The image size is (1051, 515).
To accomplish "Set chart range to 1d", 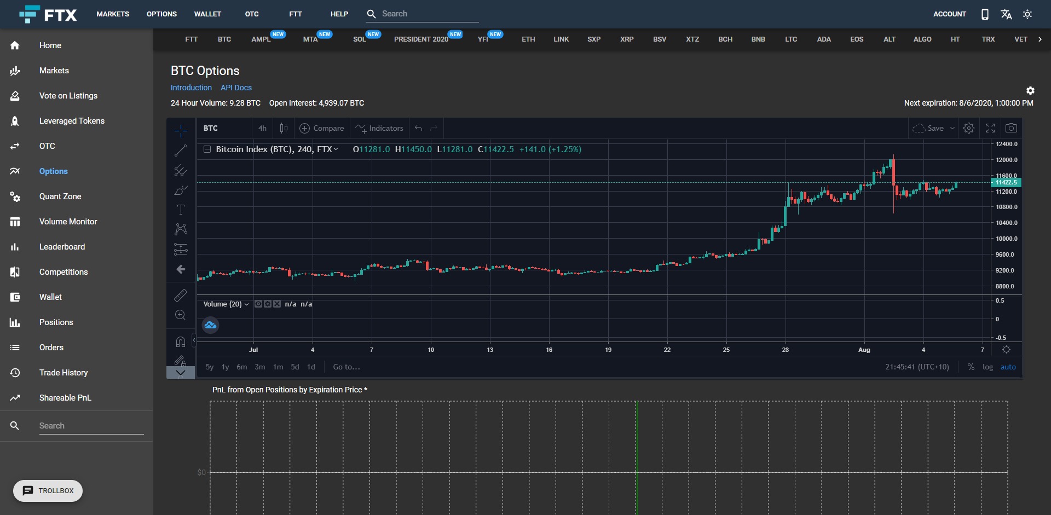I will coord(311,367).
